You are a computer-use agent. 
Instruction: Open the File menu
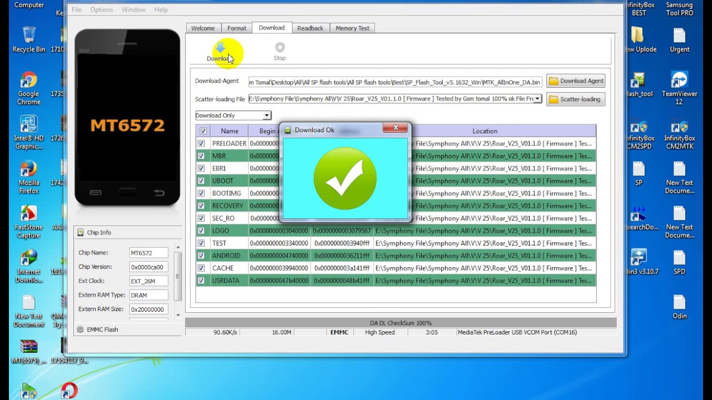point(77,9)
